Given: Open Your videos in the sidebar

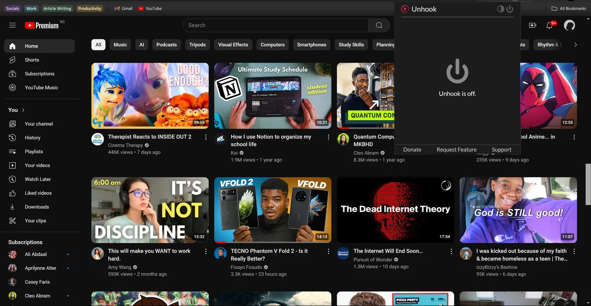Looking at the screenshot, I should (39, 165).
